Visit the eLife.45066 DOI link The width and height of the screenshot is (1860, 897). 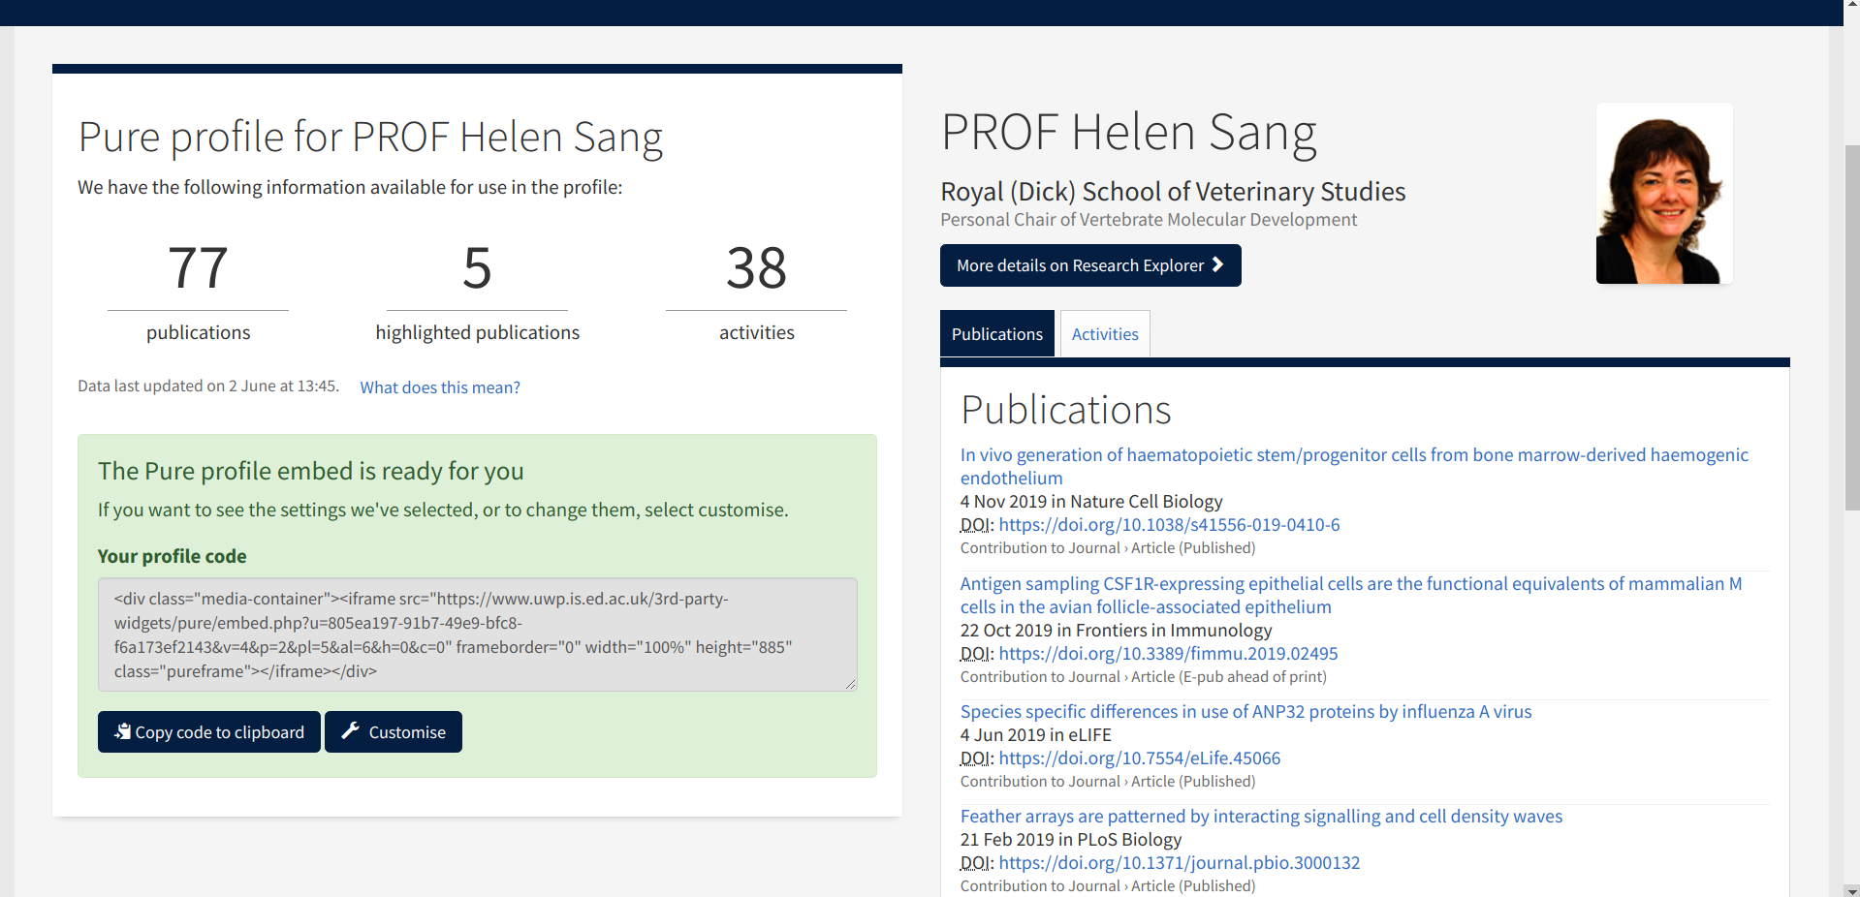click(x=1139, y=758)
